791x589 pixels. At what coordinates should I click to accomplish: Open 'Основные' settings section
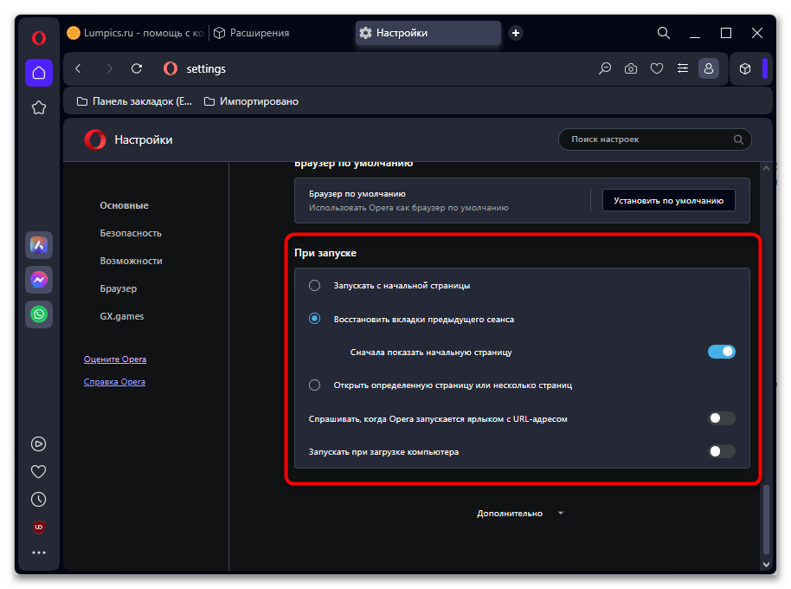tap(124, 205)
